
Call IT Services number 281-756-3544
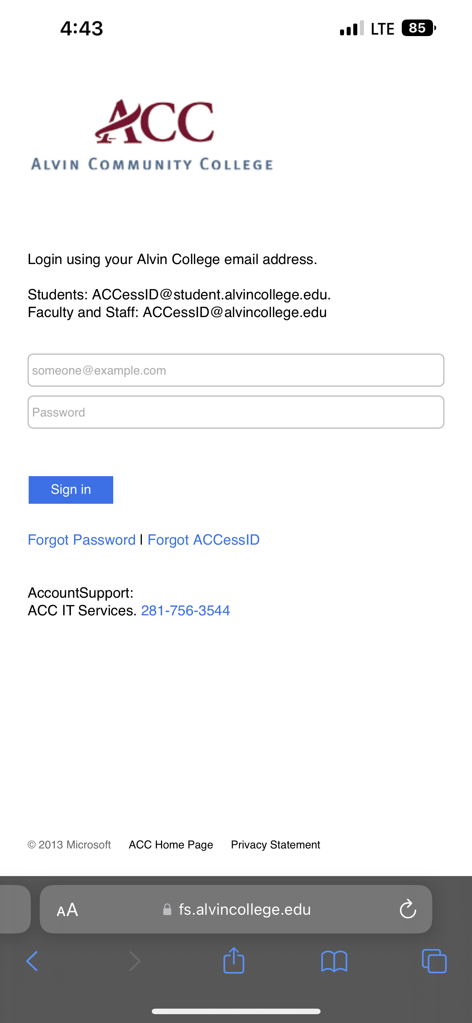186,611
